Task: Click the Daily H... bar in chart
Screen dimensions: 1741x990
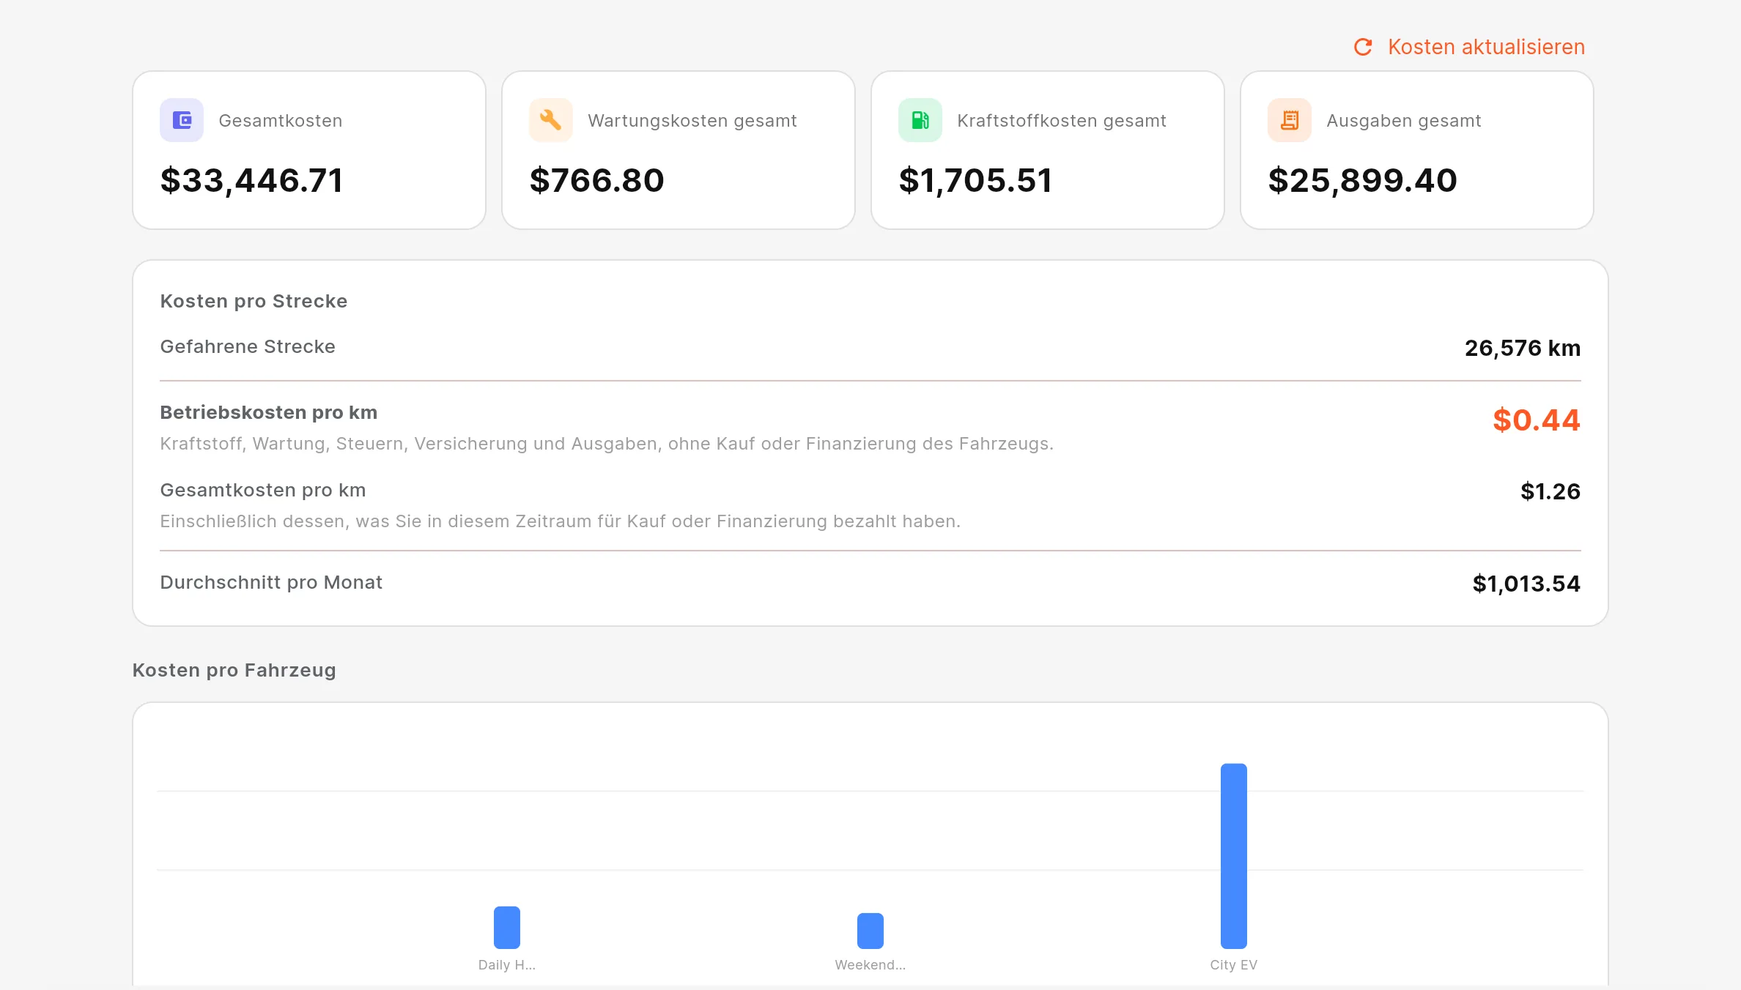Action: tap(507, 928)
